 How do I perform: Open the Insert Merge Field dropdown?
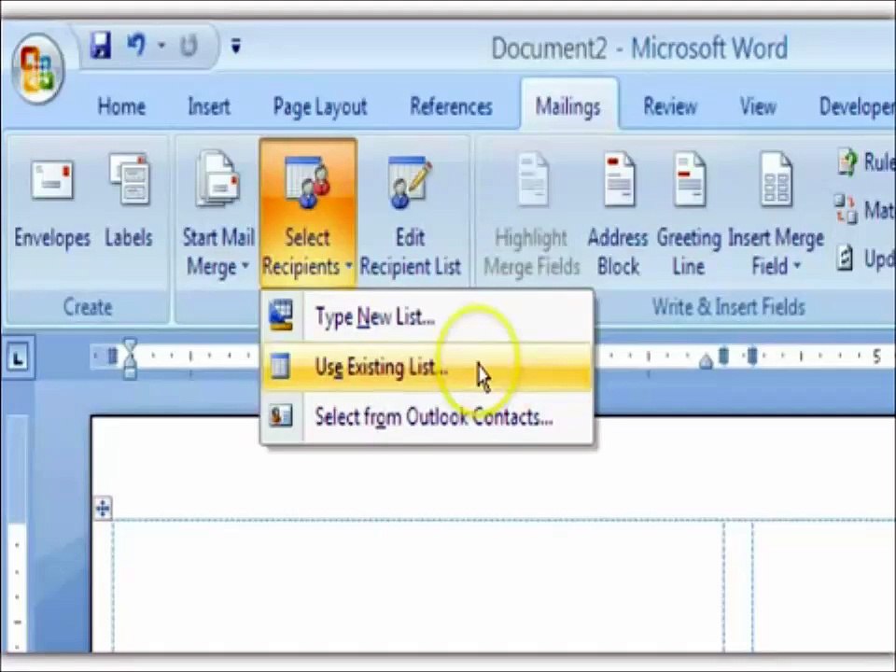tap(776, 215)
